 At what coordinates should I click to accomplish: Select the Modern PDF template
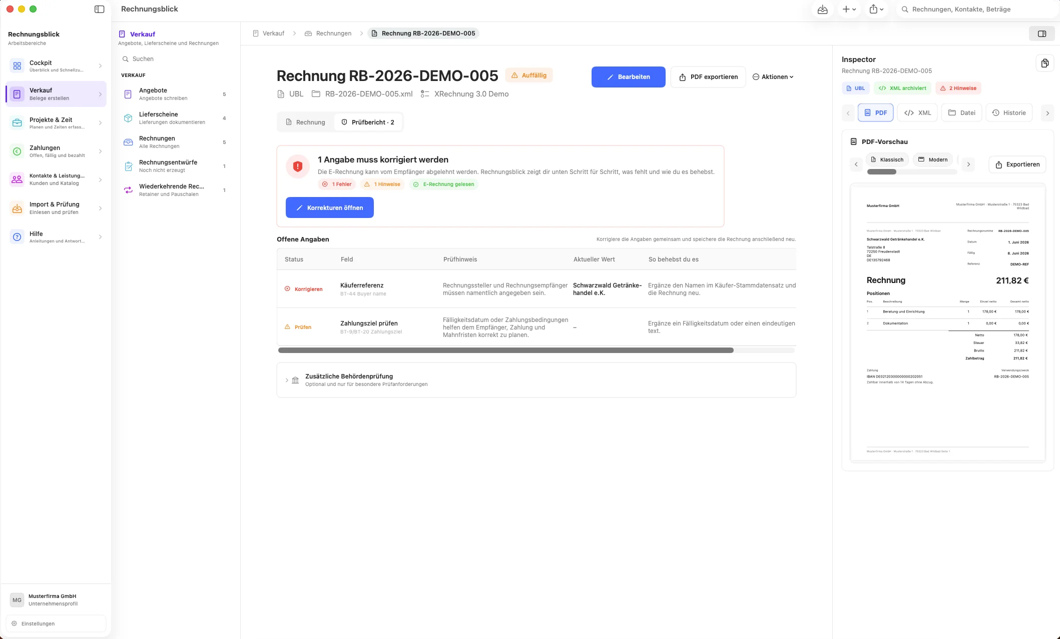click(x=933, y=160)
